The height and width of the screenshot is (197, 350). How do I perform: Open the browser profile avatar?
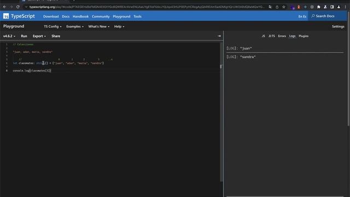click(339, 7)
